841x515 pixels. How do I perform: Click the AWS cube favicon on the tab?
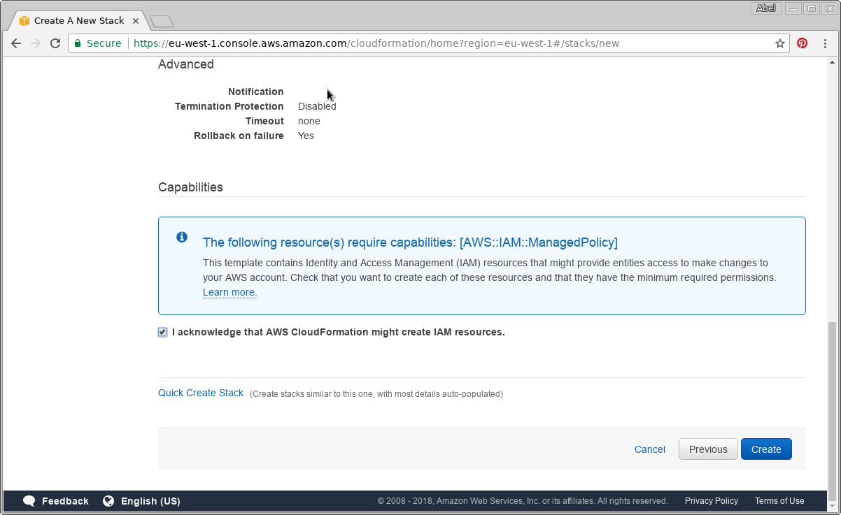(x=24, y=21)
